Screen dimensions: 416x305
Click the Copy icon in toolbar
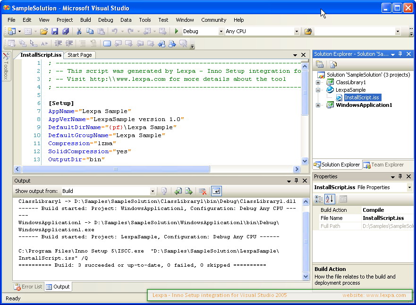[x=90, y=31]
